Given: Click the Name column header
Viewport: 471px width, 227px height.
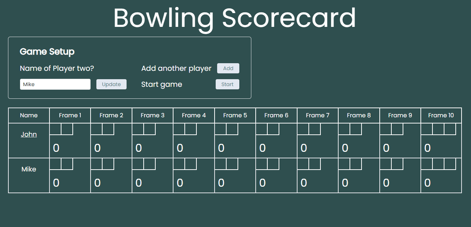Looking at the screenshot, I should pos(29,115).
